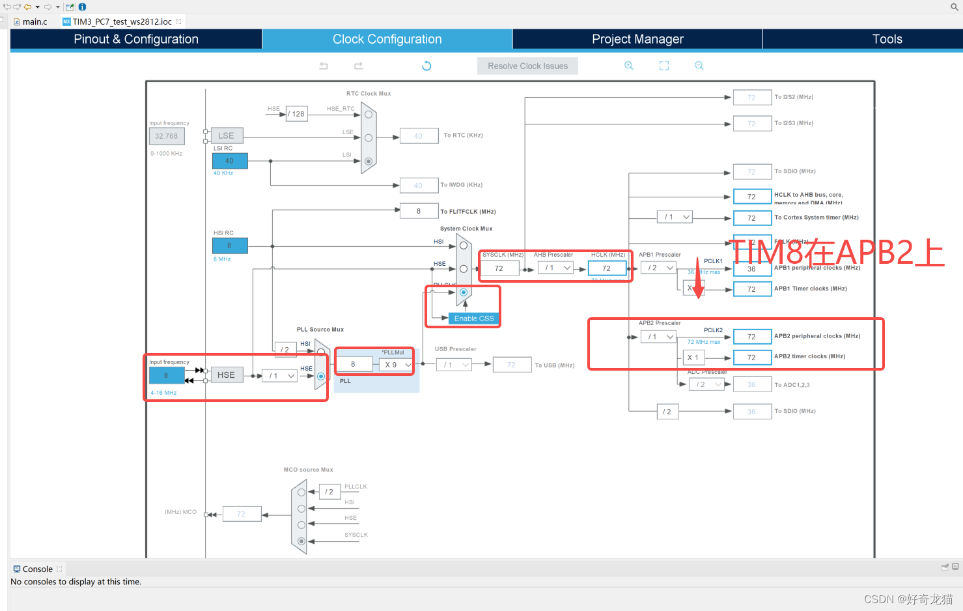This screenshot has height=611, width=963.
Task: Select the TIM3_PC7_test_ws2812.ioc editor tab
Action: point(122,21)
